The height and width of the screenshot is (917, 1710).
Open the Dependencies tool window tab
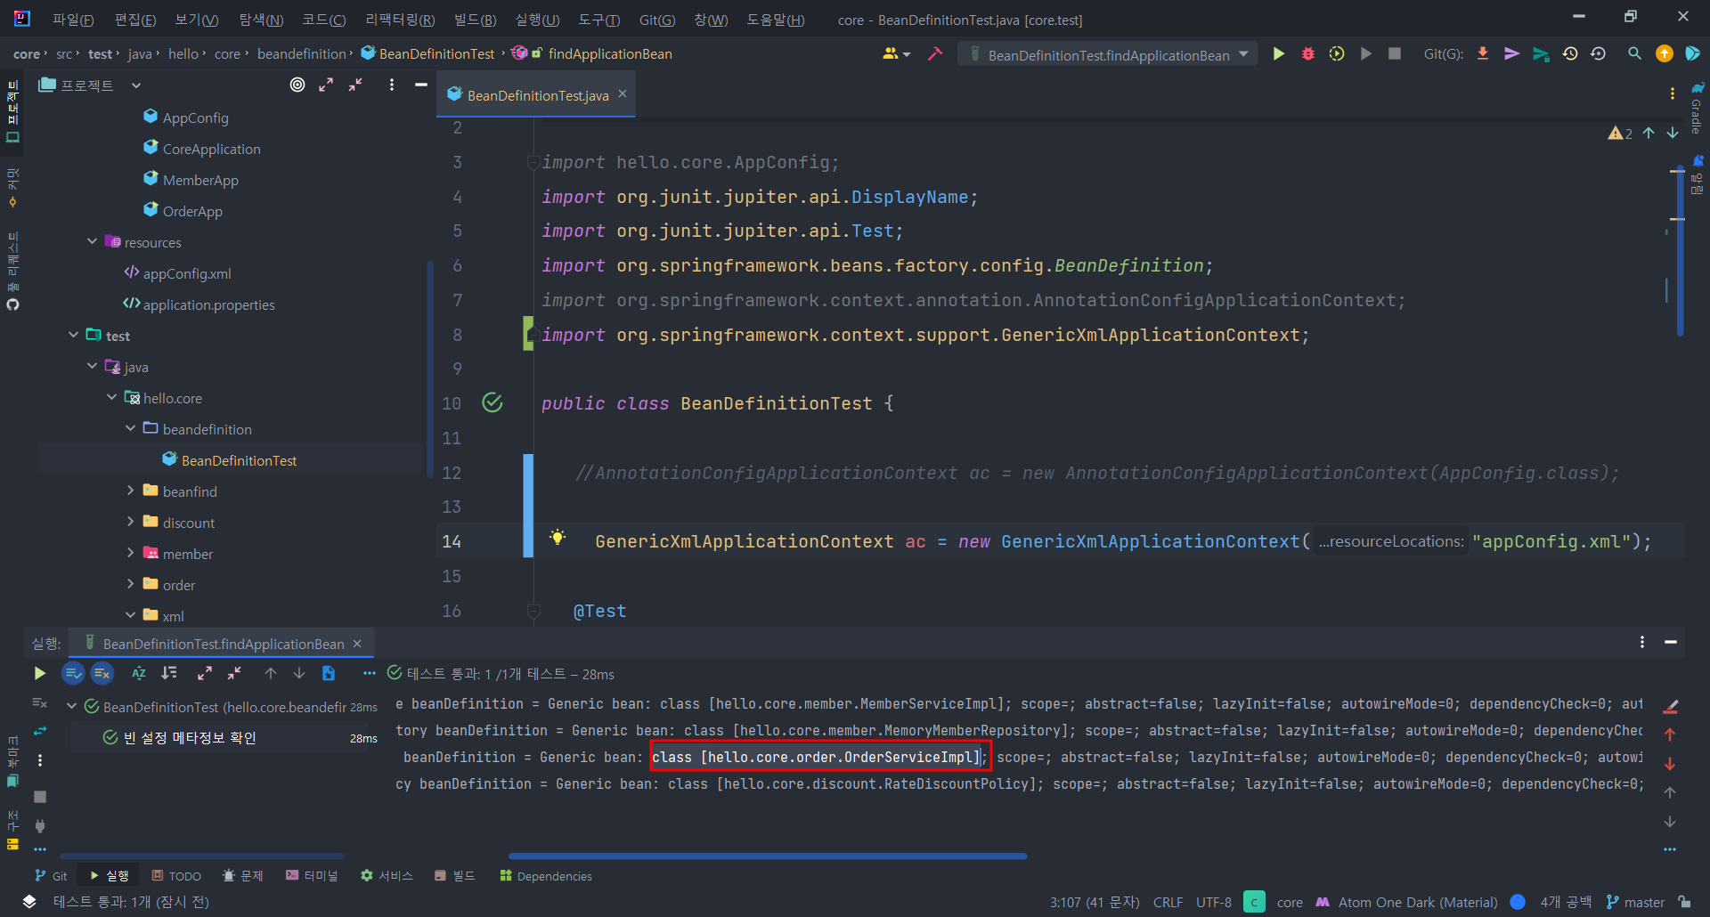click(546, 876)
